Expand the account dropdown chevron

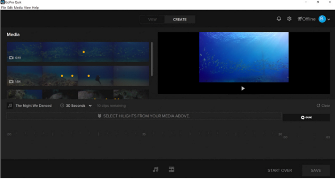(x=329, y=20)
